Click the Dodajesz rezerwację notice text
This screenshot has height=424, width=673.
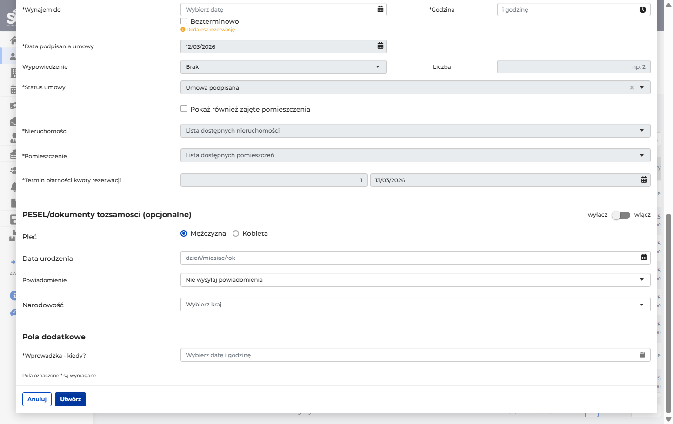(x=211, y=30)
